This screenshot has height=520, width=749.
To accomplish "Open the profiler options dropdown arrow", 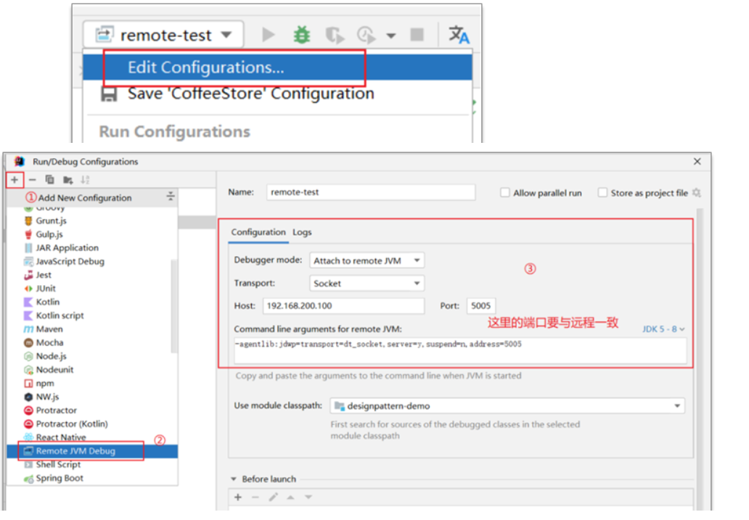I will click(x=391, y=36).
